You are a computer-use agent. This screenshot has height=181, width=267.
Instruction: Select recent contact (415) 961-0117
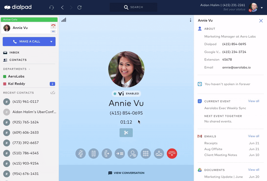(29, 102)
